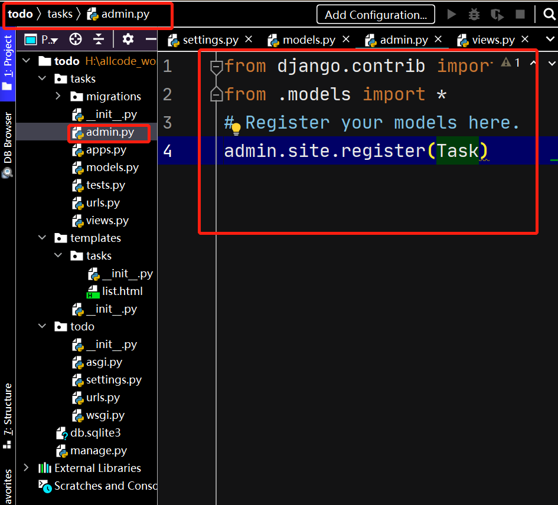Collapse the todo root project node
This screenshot has width=558, height=505.
coord(26,61)
